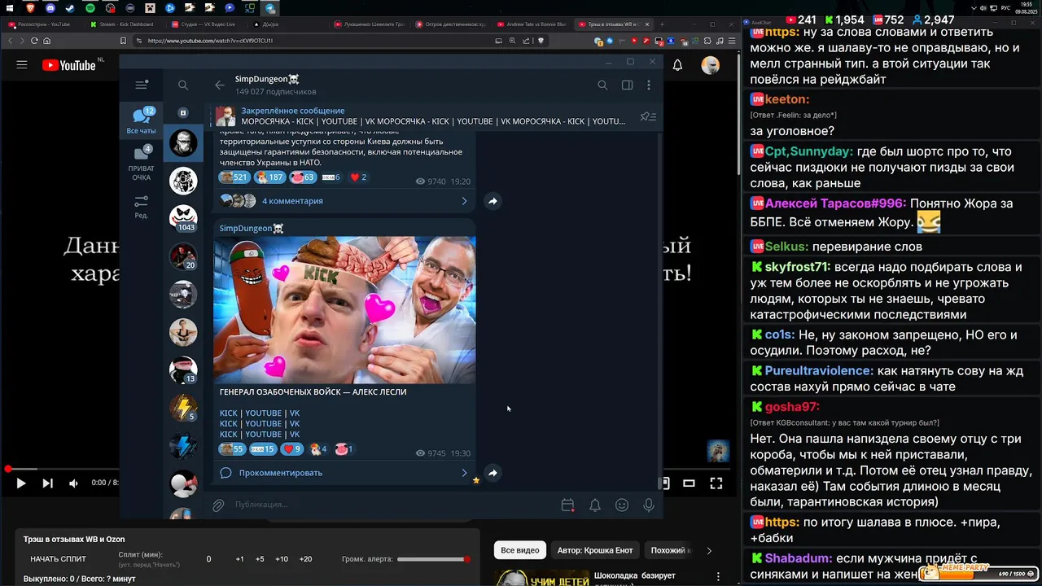
Task: Click the attach paperclip icon
Action: tap(218, 505)
